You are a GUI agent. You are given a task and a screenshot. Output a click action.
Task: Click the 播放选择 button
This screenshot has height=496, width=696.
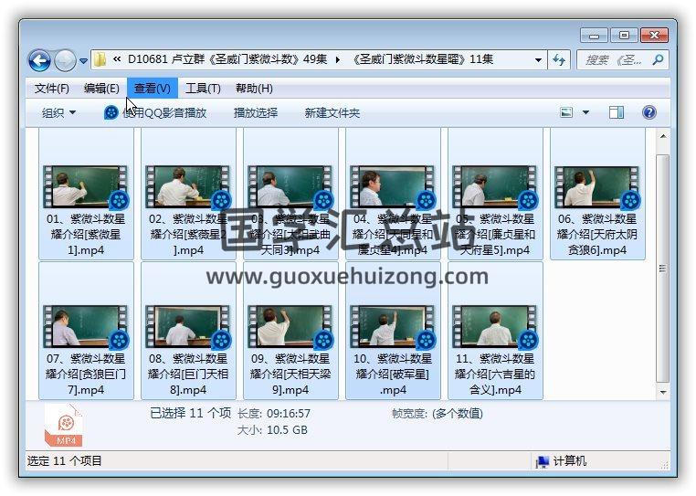point(255,112)
